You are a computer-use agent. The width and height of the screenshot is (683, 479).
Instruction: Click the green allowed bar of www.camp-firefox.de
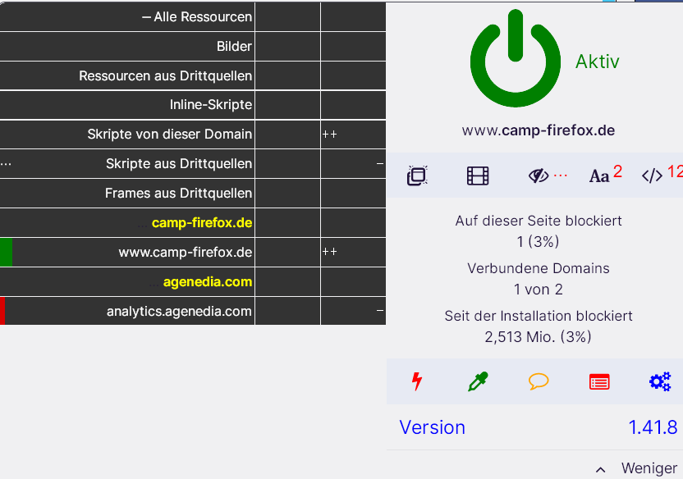6,253
